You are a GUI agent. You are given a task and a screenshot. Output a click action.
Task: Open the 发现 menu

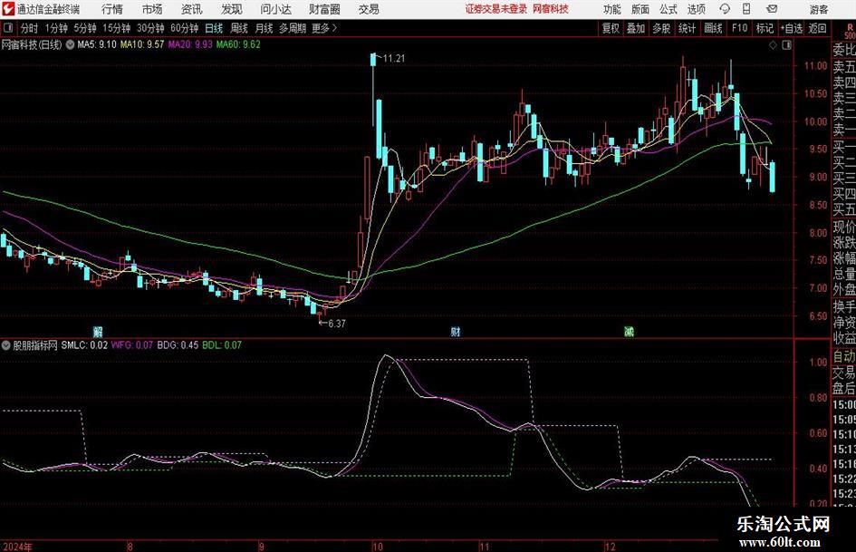click(x=232, y=9)
